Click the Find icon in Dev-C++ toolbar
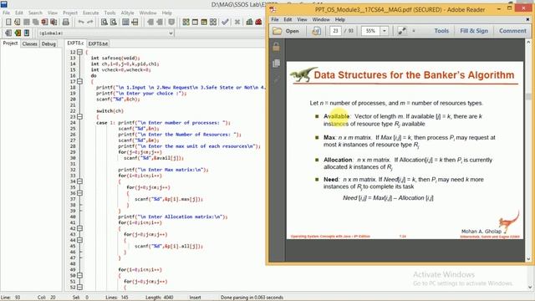The height and width of the screenshot is (301, 535). [x=104, y=22]
